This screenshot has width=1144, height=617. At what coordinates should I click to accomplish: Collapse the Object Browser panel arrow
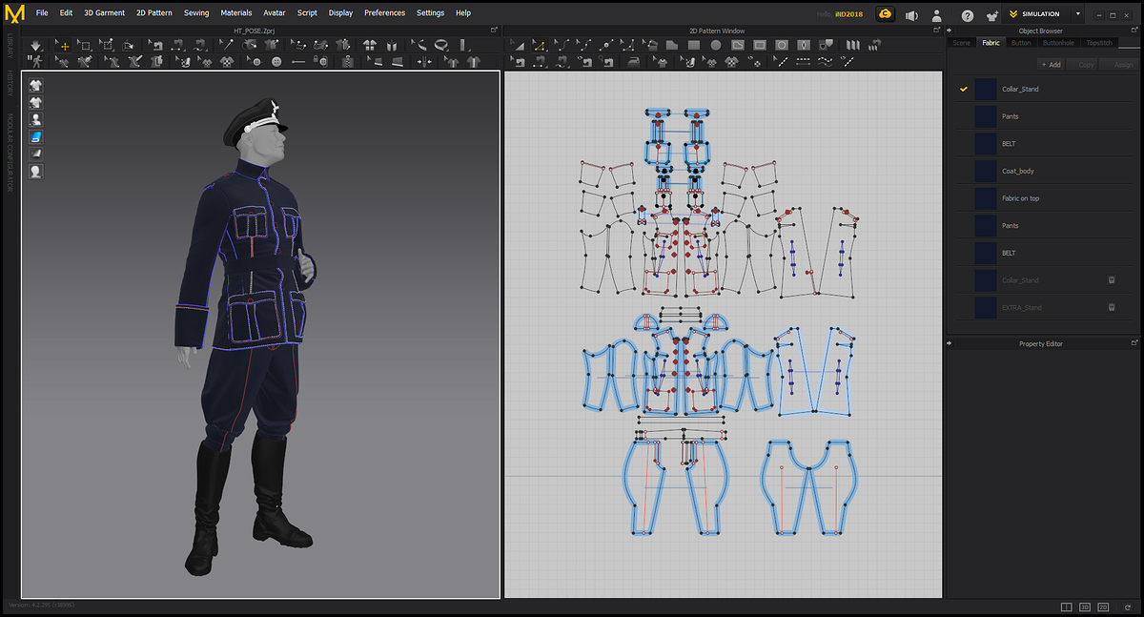[951, 31]
